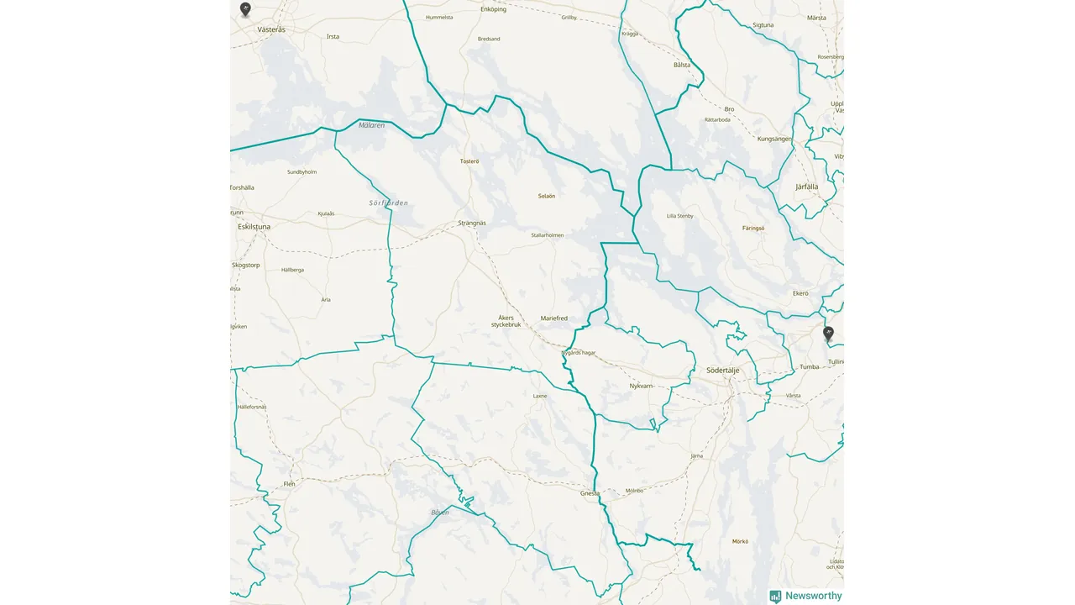1075x605 pixels.
Task: Click the Södertälje city label
Action: click(723, 370)
